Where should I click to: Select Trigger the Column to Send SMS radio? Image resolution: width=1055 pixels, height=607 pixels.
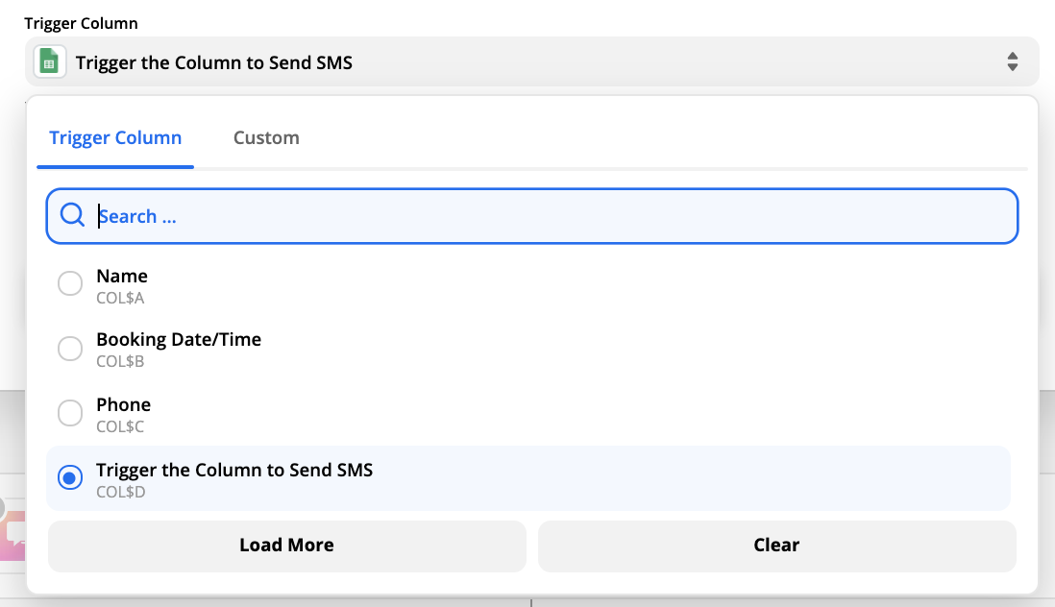[70, 477]
